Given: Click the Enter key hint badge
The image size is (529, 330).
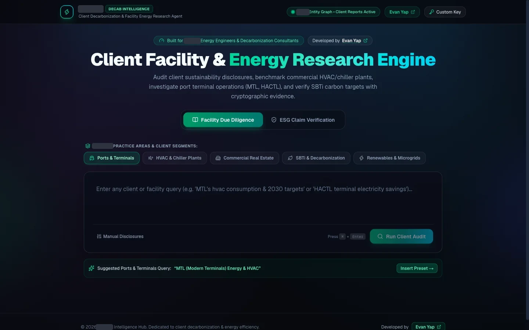Looking at the screenshot, I should pos(358,237).
